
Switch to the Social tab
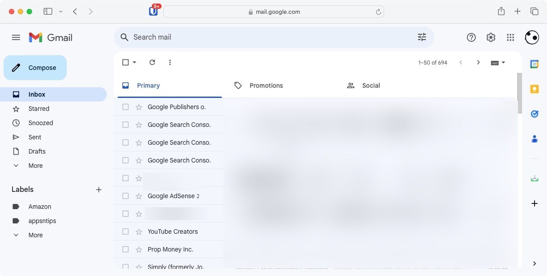coord(370,85)
